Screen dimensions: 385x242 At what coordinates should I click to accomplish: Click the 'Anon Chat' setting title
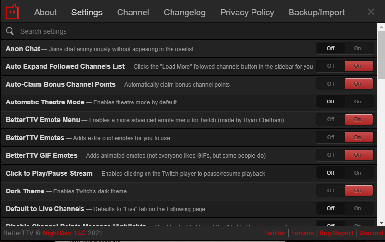[23, 49]
